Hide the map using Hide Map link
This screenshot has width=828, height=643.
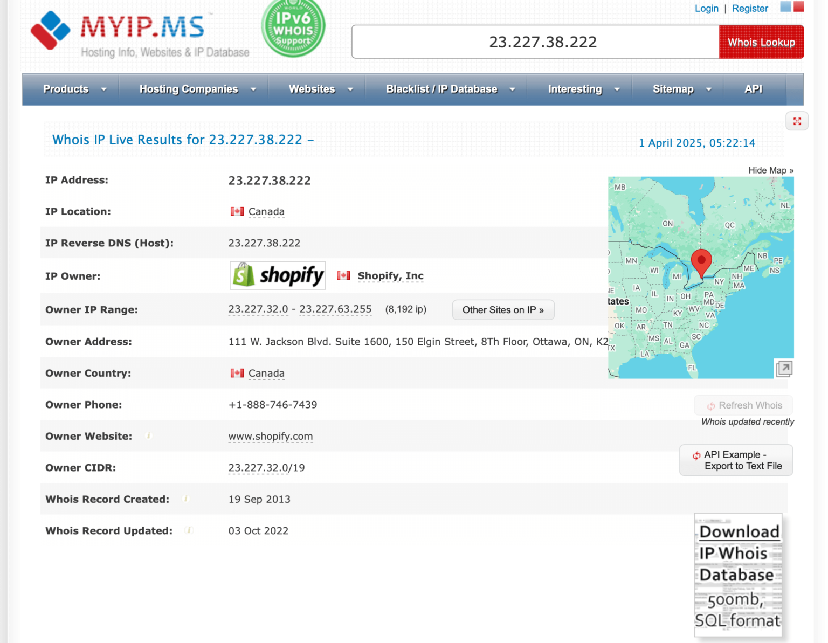point(771,170)
